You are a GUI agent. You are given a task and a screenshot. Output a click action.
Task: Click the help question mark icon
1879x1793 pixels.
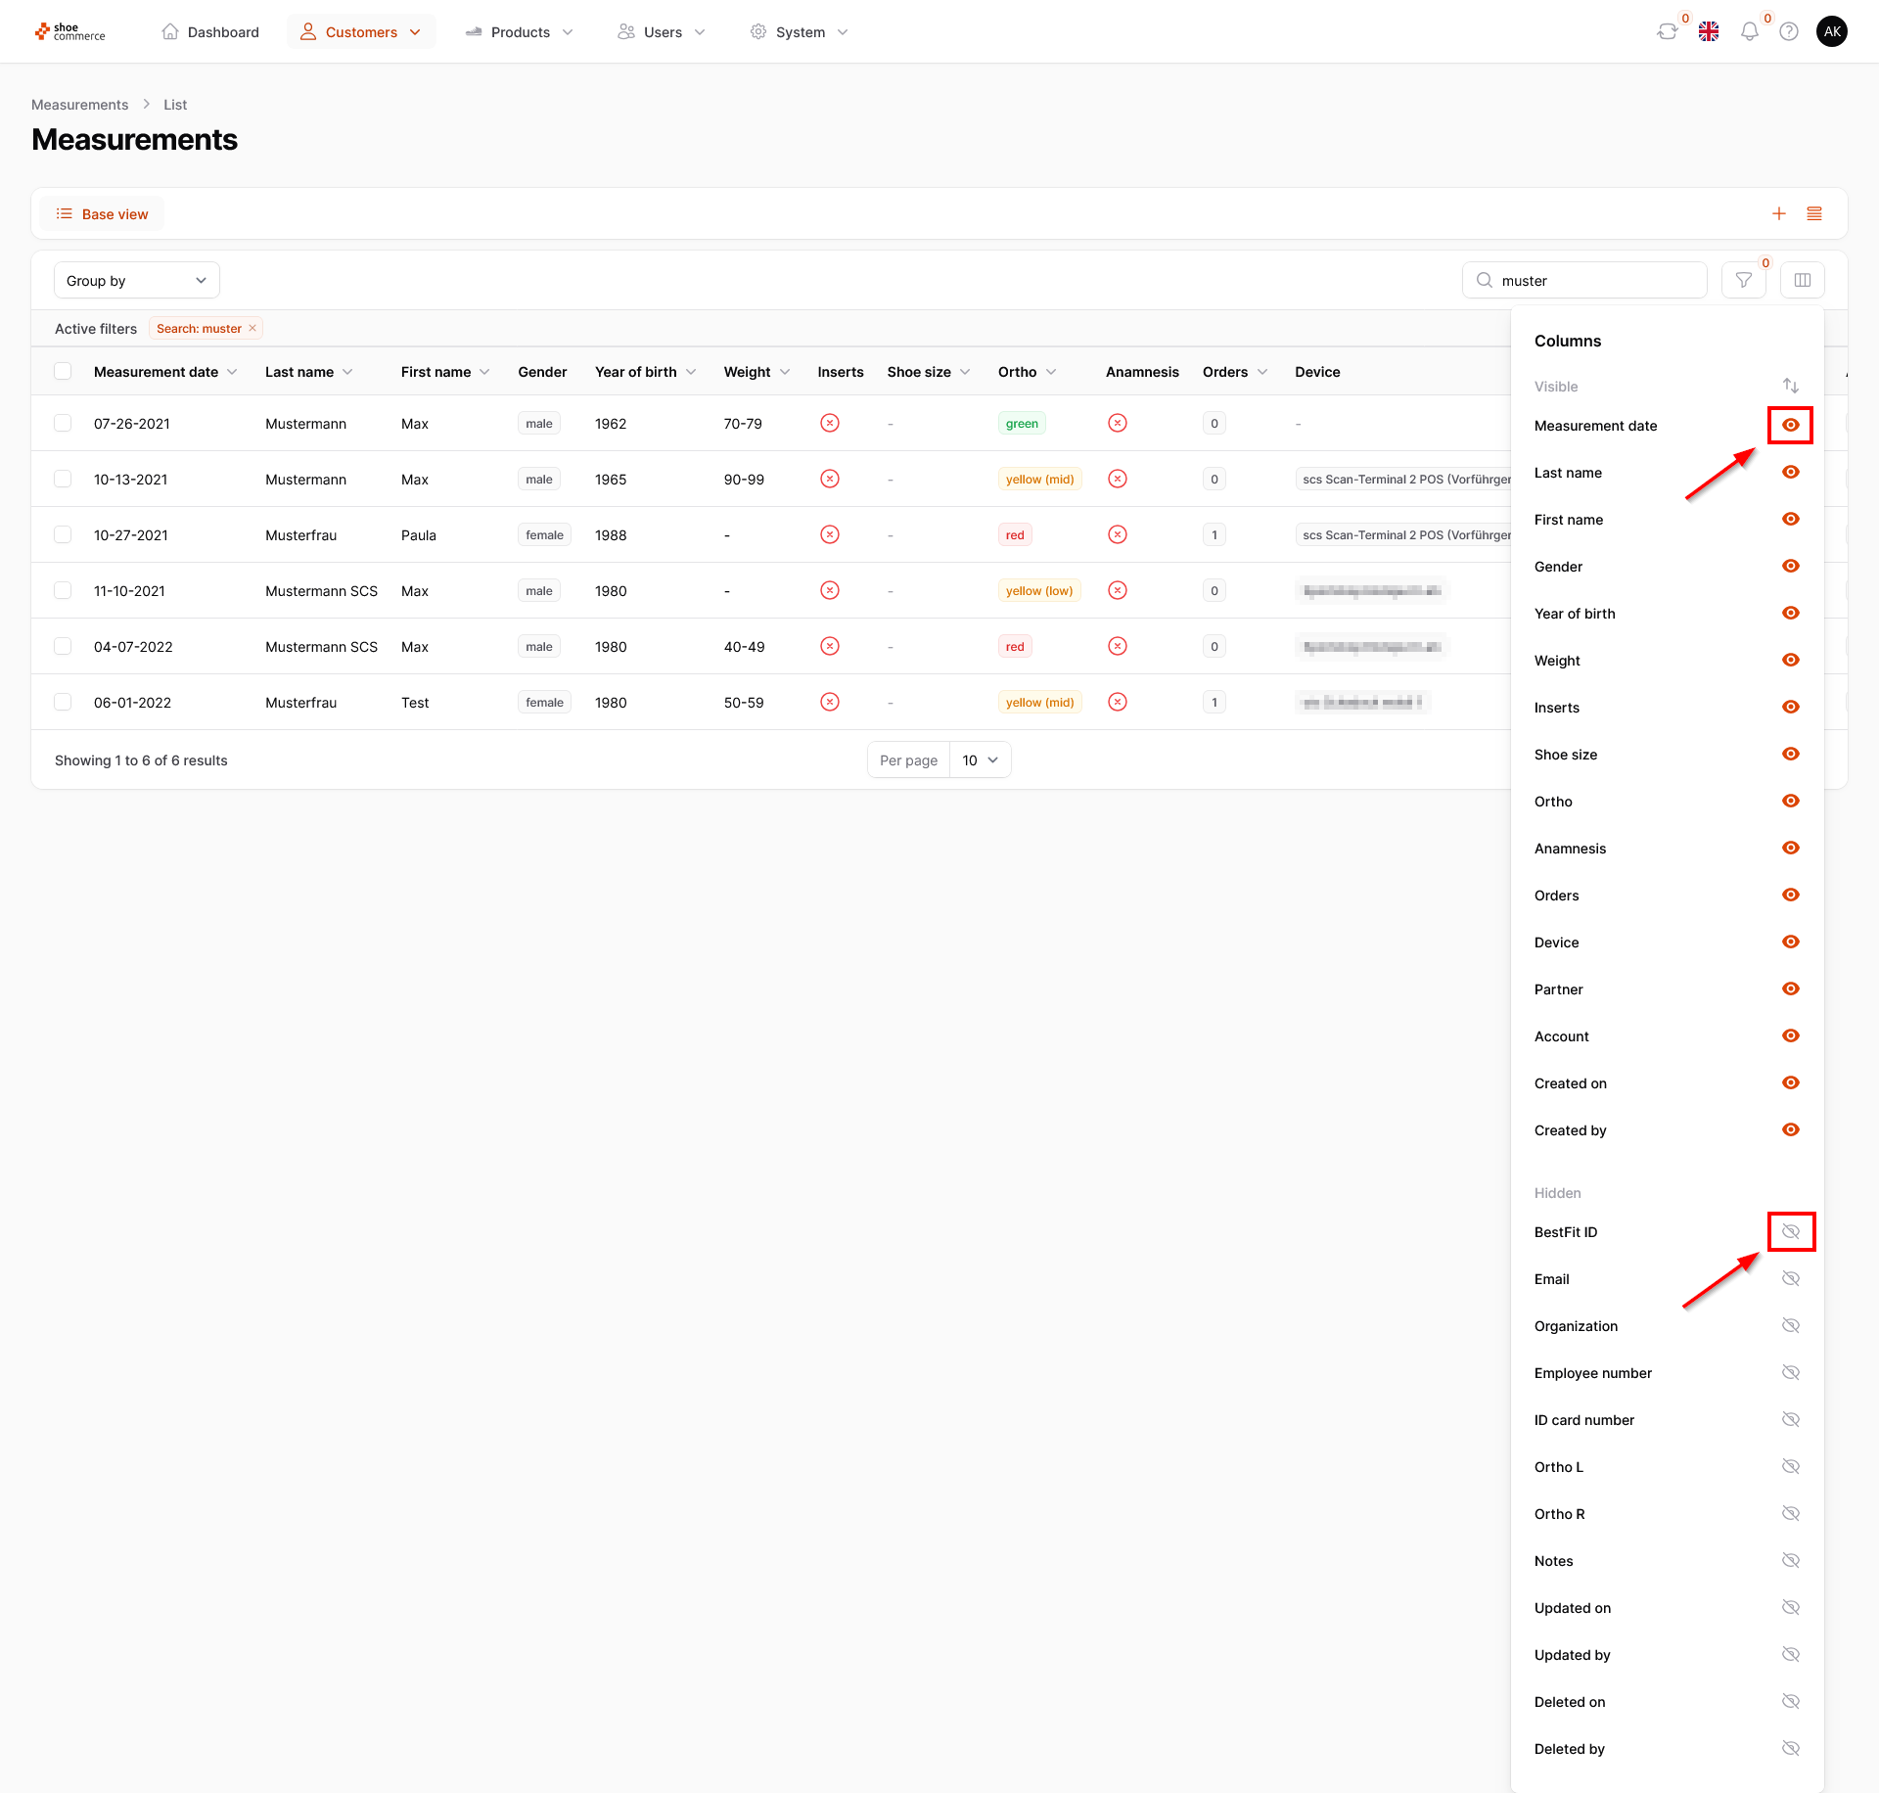[x=1789, y=32]
